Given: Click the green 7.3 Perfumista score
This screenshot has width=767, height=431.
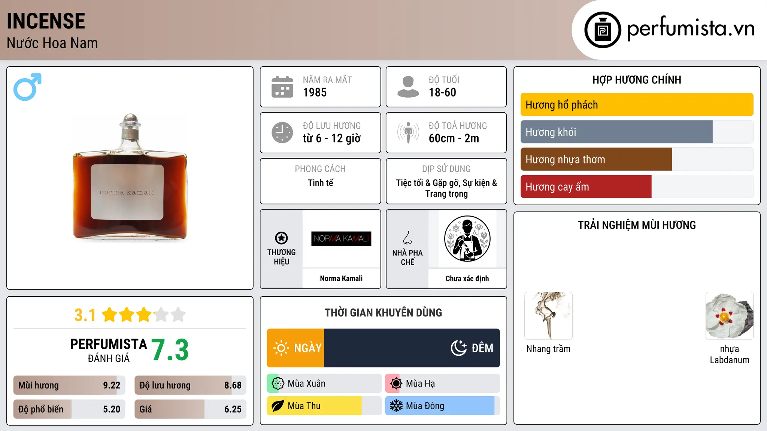Looking at the screenshot, I should (170, 350).
